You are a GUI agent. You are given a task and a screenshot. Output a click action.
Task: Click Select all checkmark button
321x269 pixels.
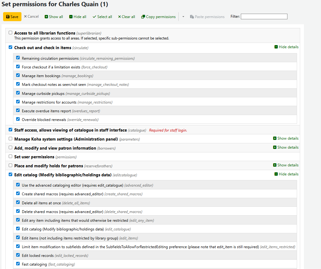pos(102,17)
